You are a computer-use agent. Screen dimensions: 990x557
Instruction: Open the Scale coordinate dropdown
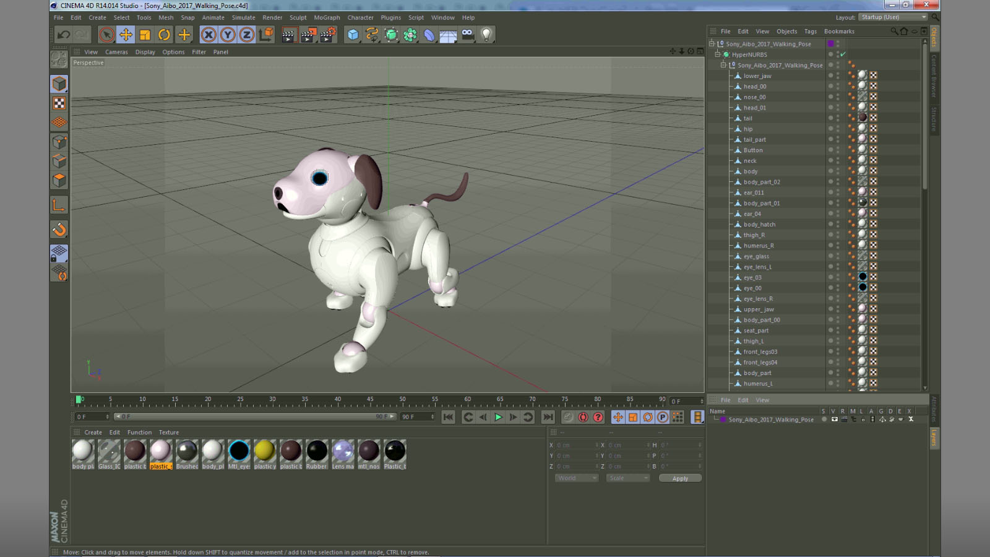[x=627, y=478]
